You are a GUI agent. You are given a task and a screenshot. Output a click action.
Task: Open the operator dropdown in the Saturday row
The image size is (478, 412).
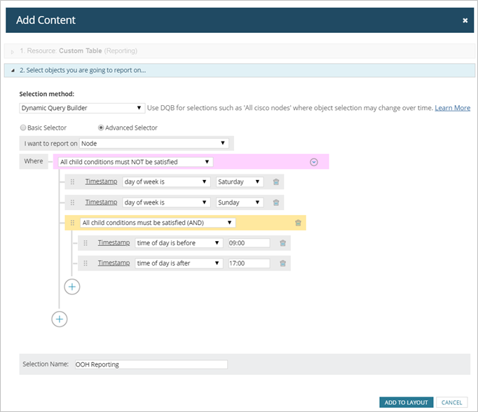tap(166, 182)
